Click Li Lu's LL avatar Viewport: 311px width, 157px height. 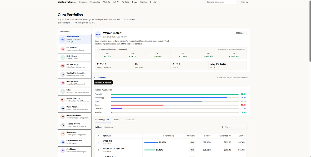coord(63,91)
